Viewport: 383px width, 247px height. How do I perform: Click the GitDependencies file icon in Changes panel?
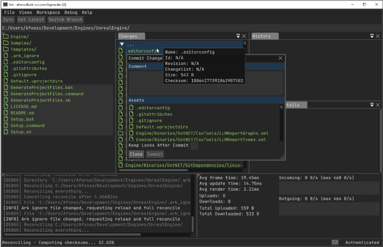[x=121, y=165]
